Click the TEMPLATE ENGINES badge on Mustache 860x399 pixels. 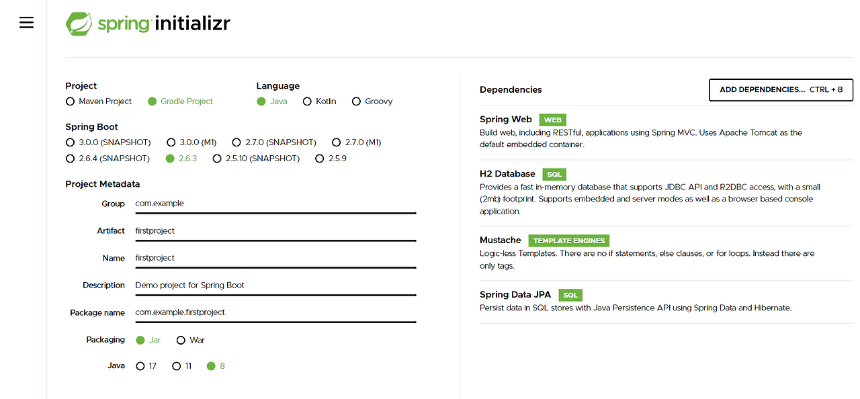coord(568,240)
